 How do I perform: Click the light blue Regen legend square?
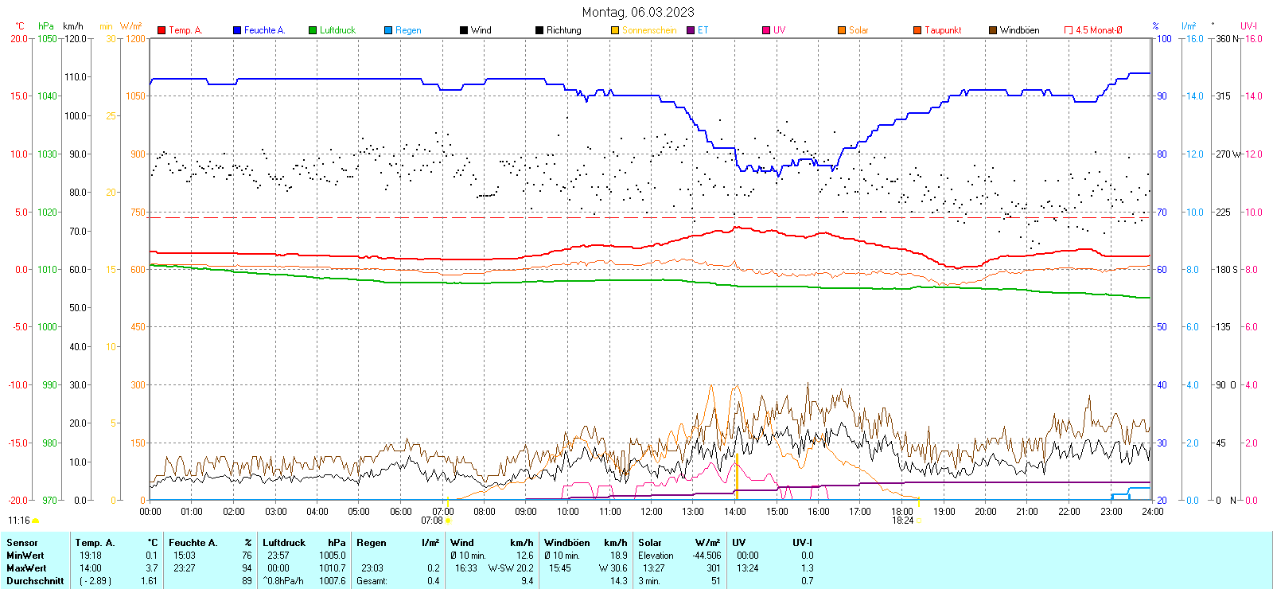[x=388, y=30]
